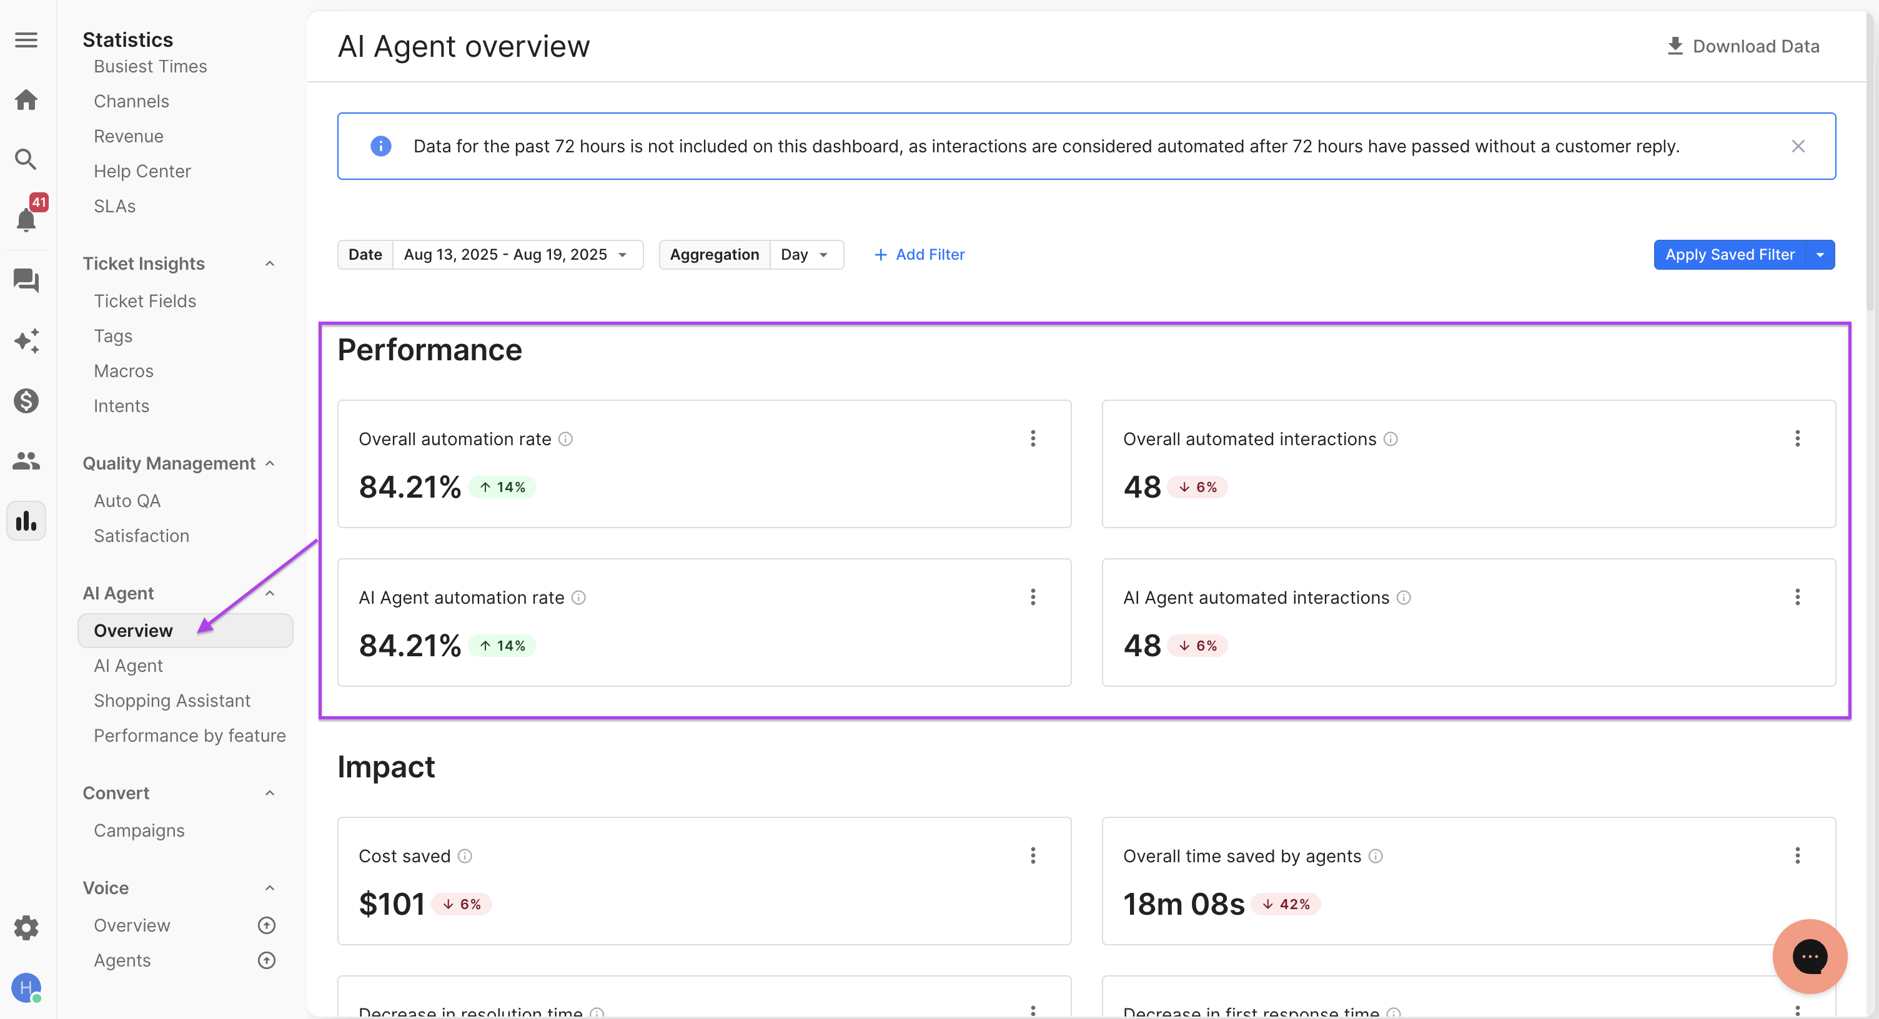Click Apply Saved Filter button
The width and height of the screenshot is (1879, 1019).
coord(1730,254)
